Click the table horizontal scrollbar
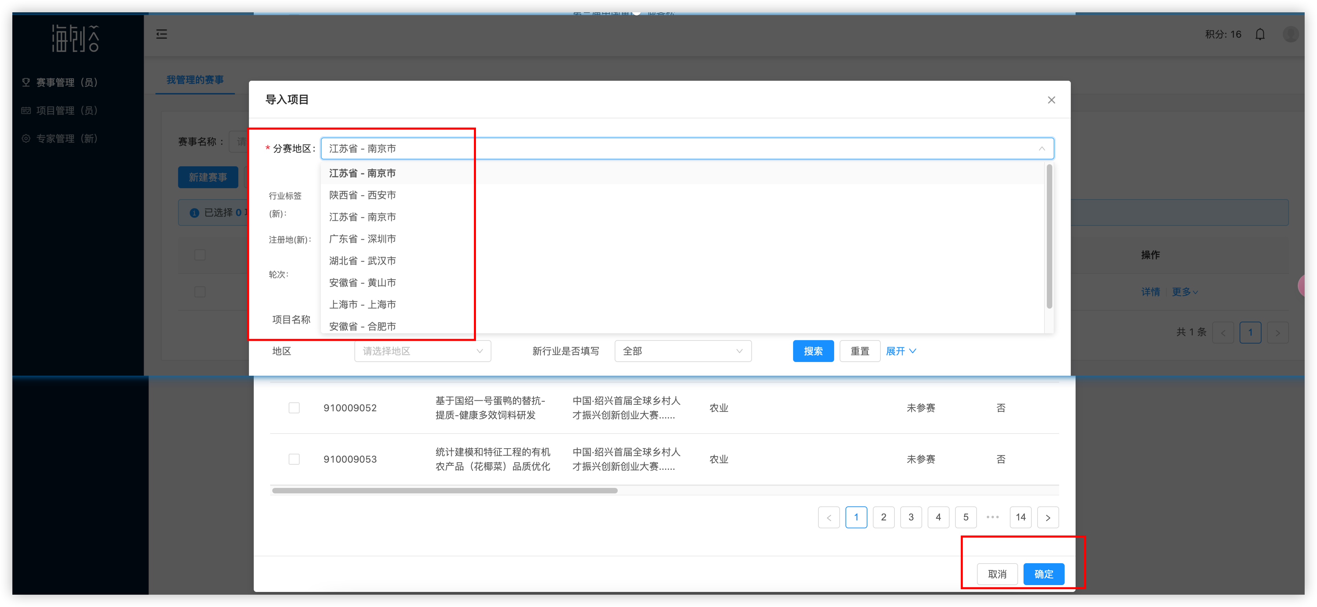This screenshot has height=607, width=1317. tap(445, 491)
